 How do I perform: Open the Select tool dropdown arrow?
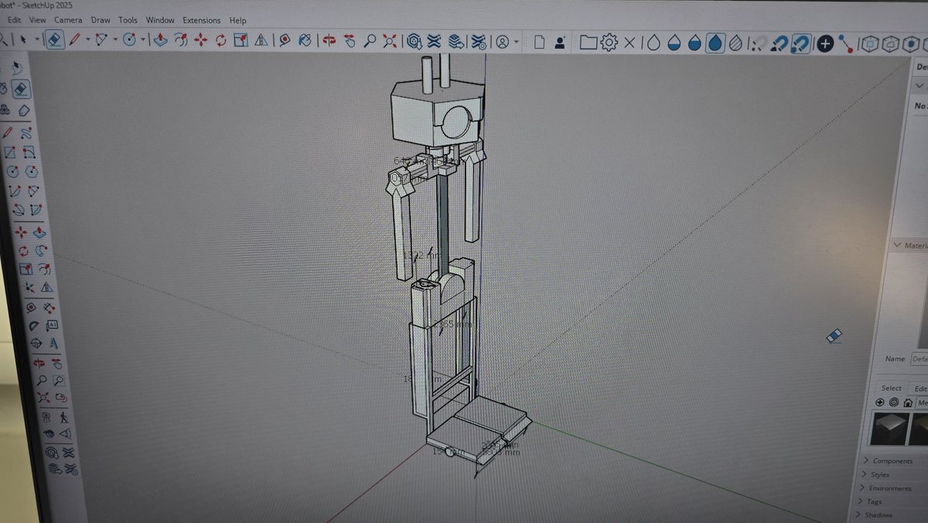click(36, 39)
